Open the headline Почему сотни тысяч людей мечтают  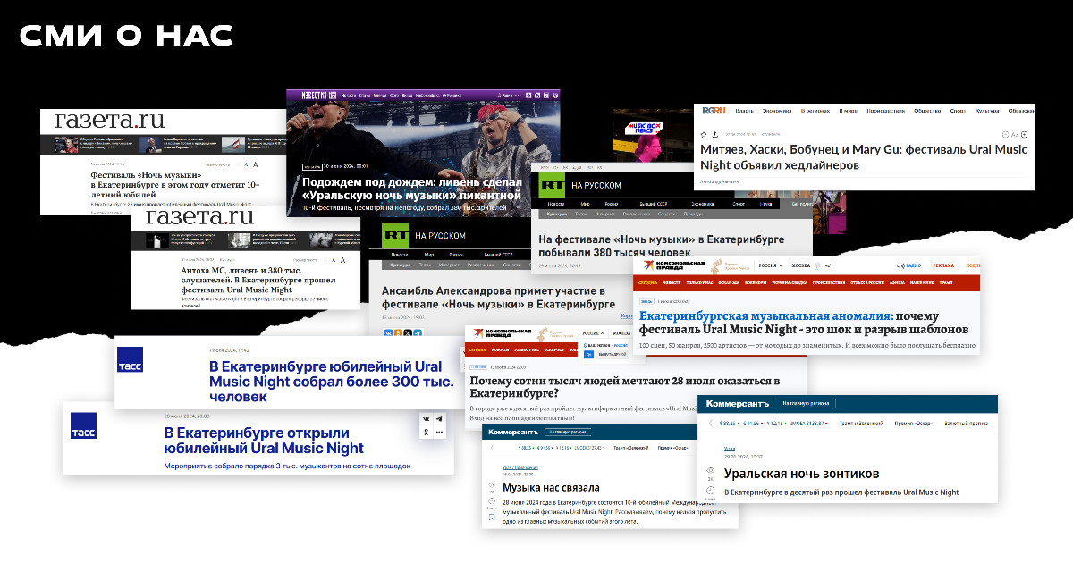[625, 389]
